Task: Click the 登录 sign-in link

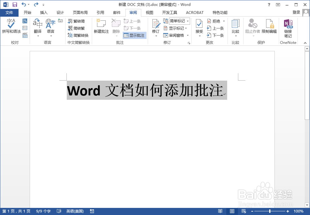Action: [x=295, y=13]
